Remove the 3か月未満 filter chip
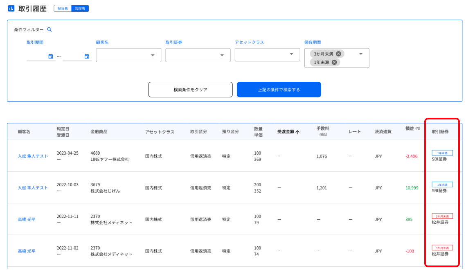This screenshot has width=466, height=270. 338,54
